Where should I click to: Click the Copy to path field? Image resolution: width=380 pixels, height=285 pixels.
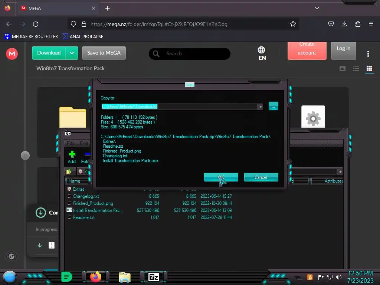(179, 107)
